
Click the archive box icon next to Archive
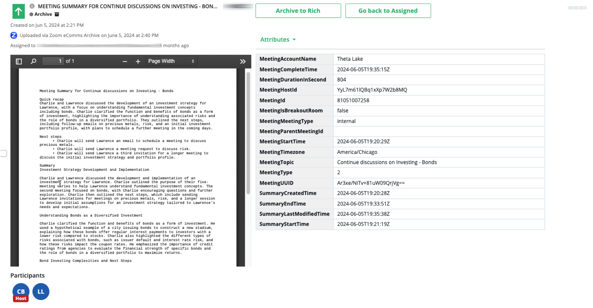(x=57, y=14)
